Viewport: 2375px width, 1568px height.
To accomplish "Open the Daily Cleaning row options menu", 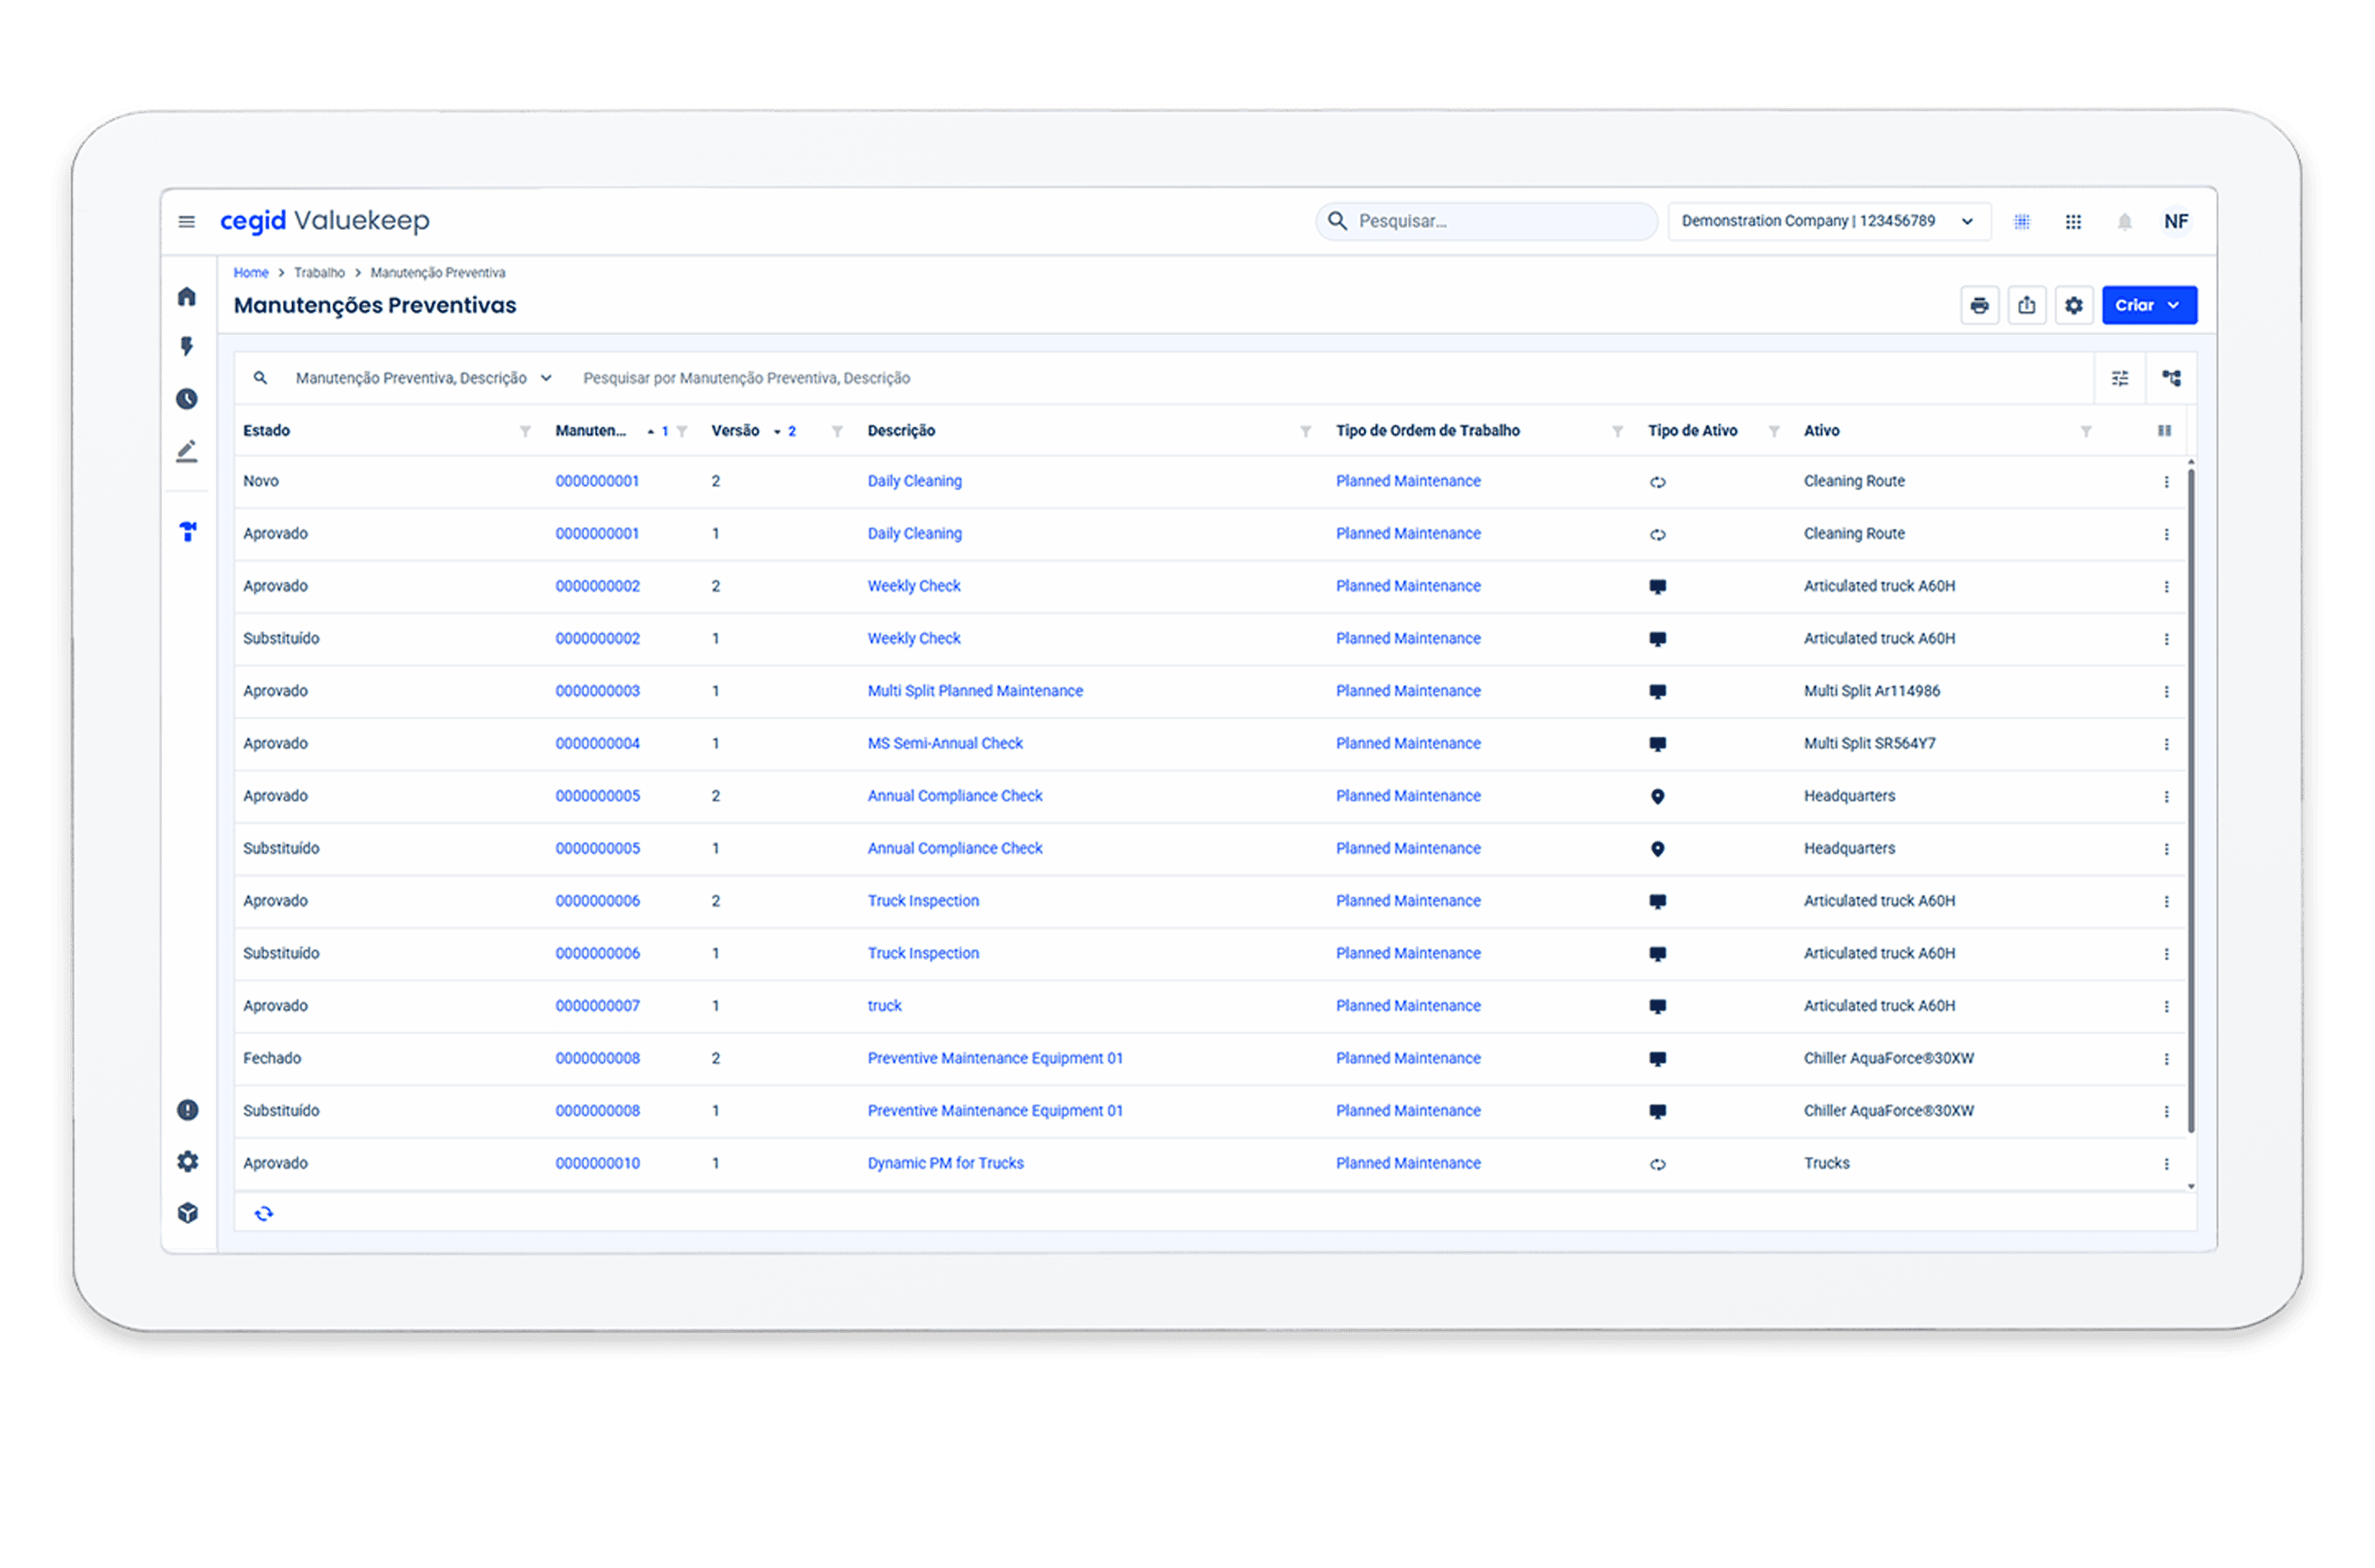I will tap(2166, 482).
